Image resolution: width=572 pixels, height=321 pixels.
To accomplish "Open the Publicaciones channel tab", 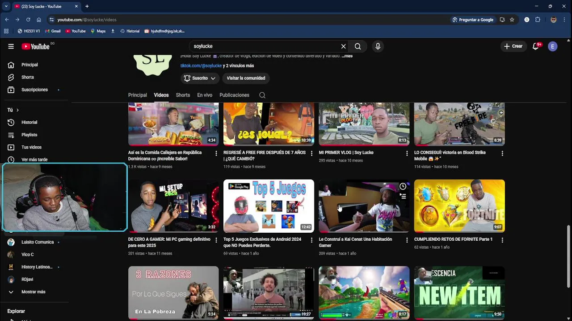I will [234, 95].
